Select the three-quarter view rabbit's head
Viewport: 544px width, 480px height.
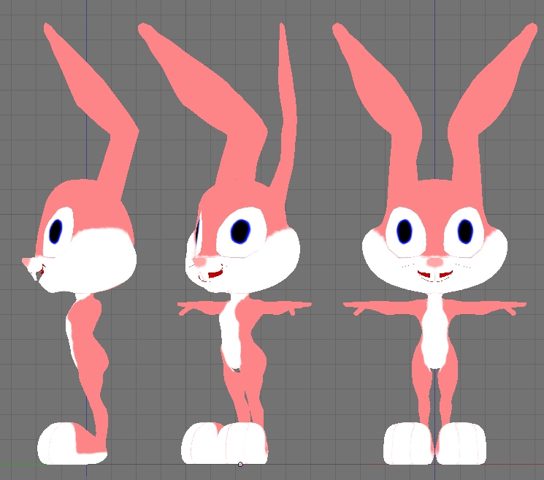(x=243, y=236)
